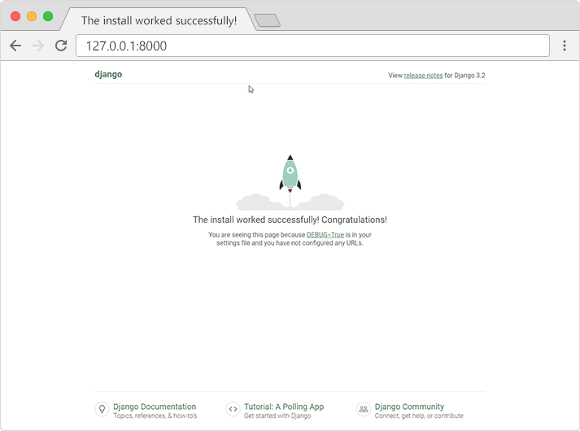Click the browser back arrow
580x431 pixels.
click(x=15, y=46)
